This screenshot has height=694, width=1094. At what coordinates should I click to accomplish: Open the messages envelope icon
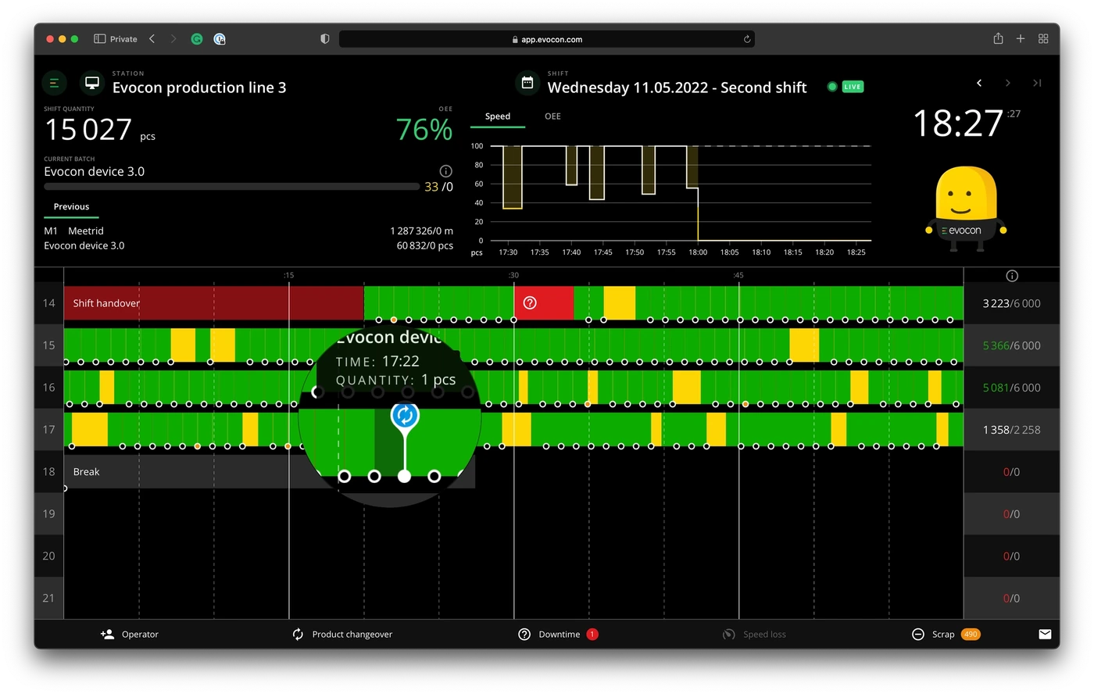[x=1045, y=635]
